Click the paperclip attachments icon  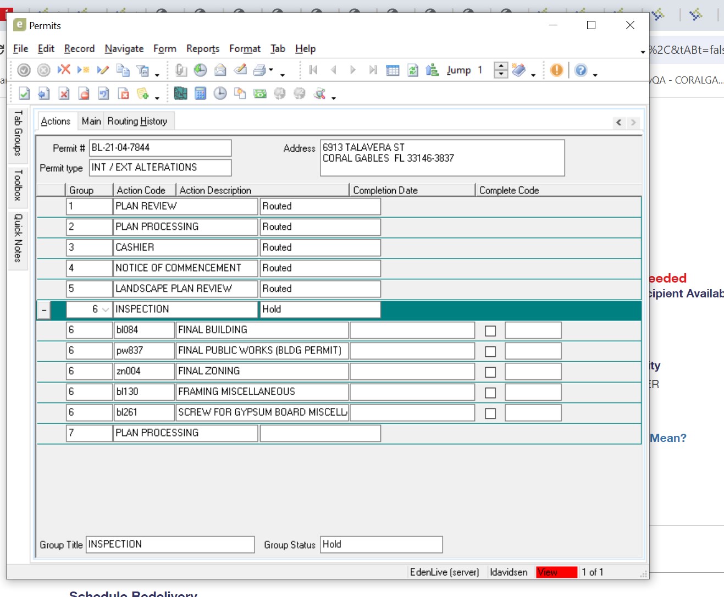(181, 70)
